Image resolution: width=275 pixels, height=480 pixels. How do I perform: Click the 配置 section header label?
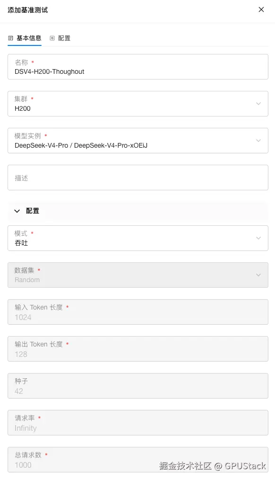tap(33, 211)
